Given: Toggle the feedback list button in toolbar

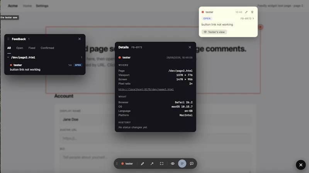Looking at the screenshot, I should (182, 164).
